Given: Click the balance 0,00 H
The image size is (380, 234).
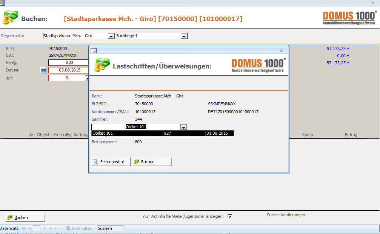Looking at the screenshot, I should [343, 56].
